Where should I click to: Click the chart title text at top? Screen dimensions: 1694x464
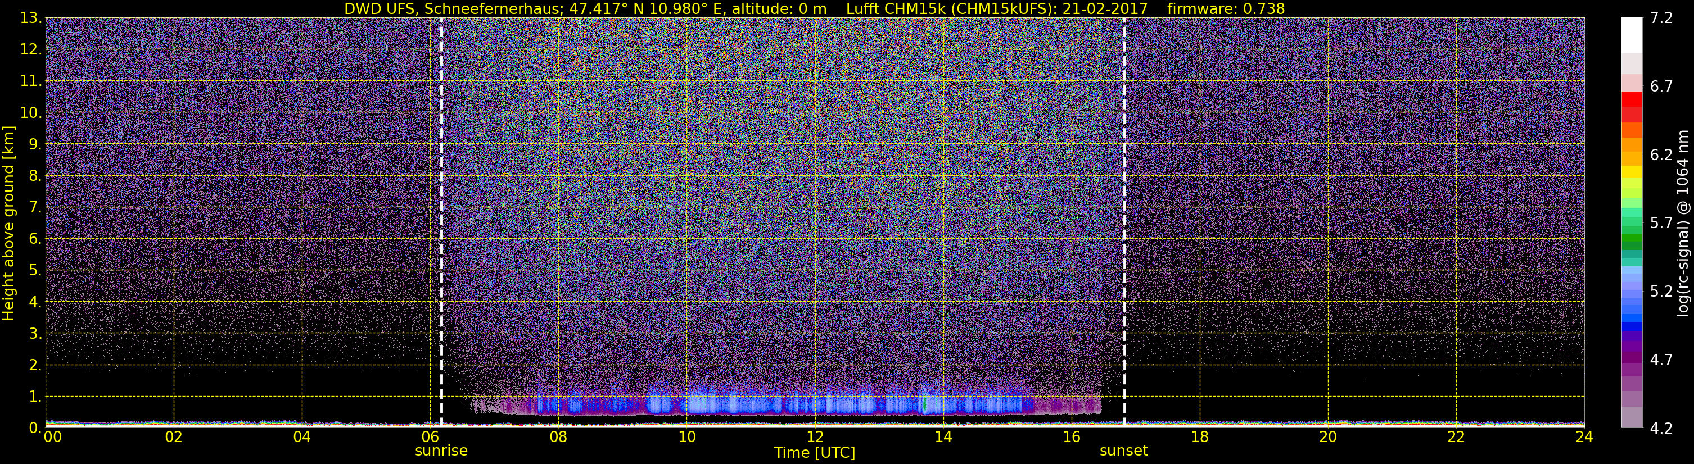click(x=814, y=8)
